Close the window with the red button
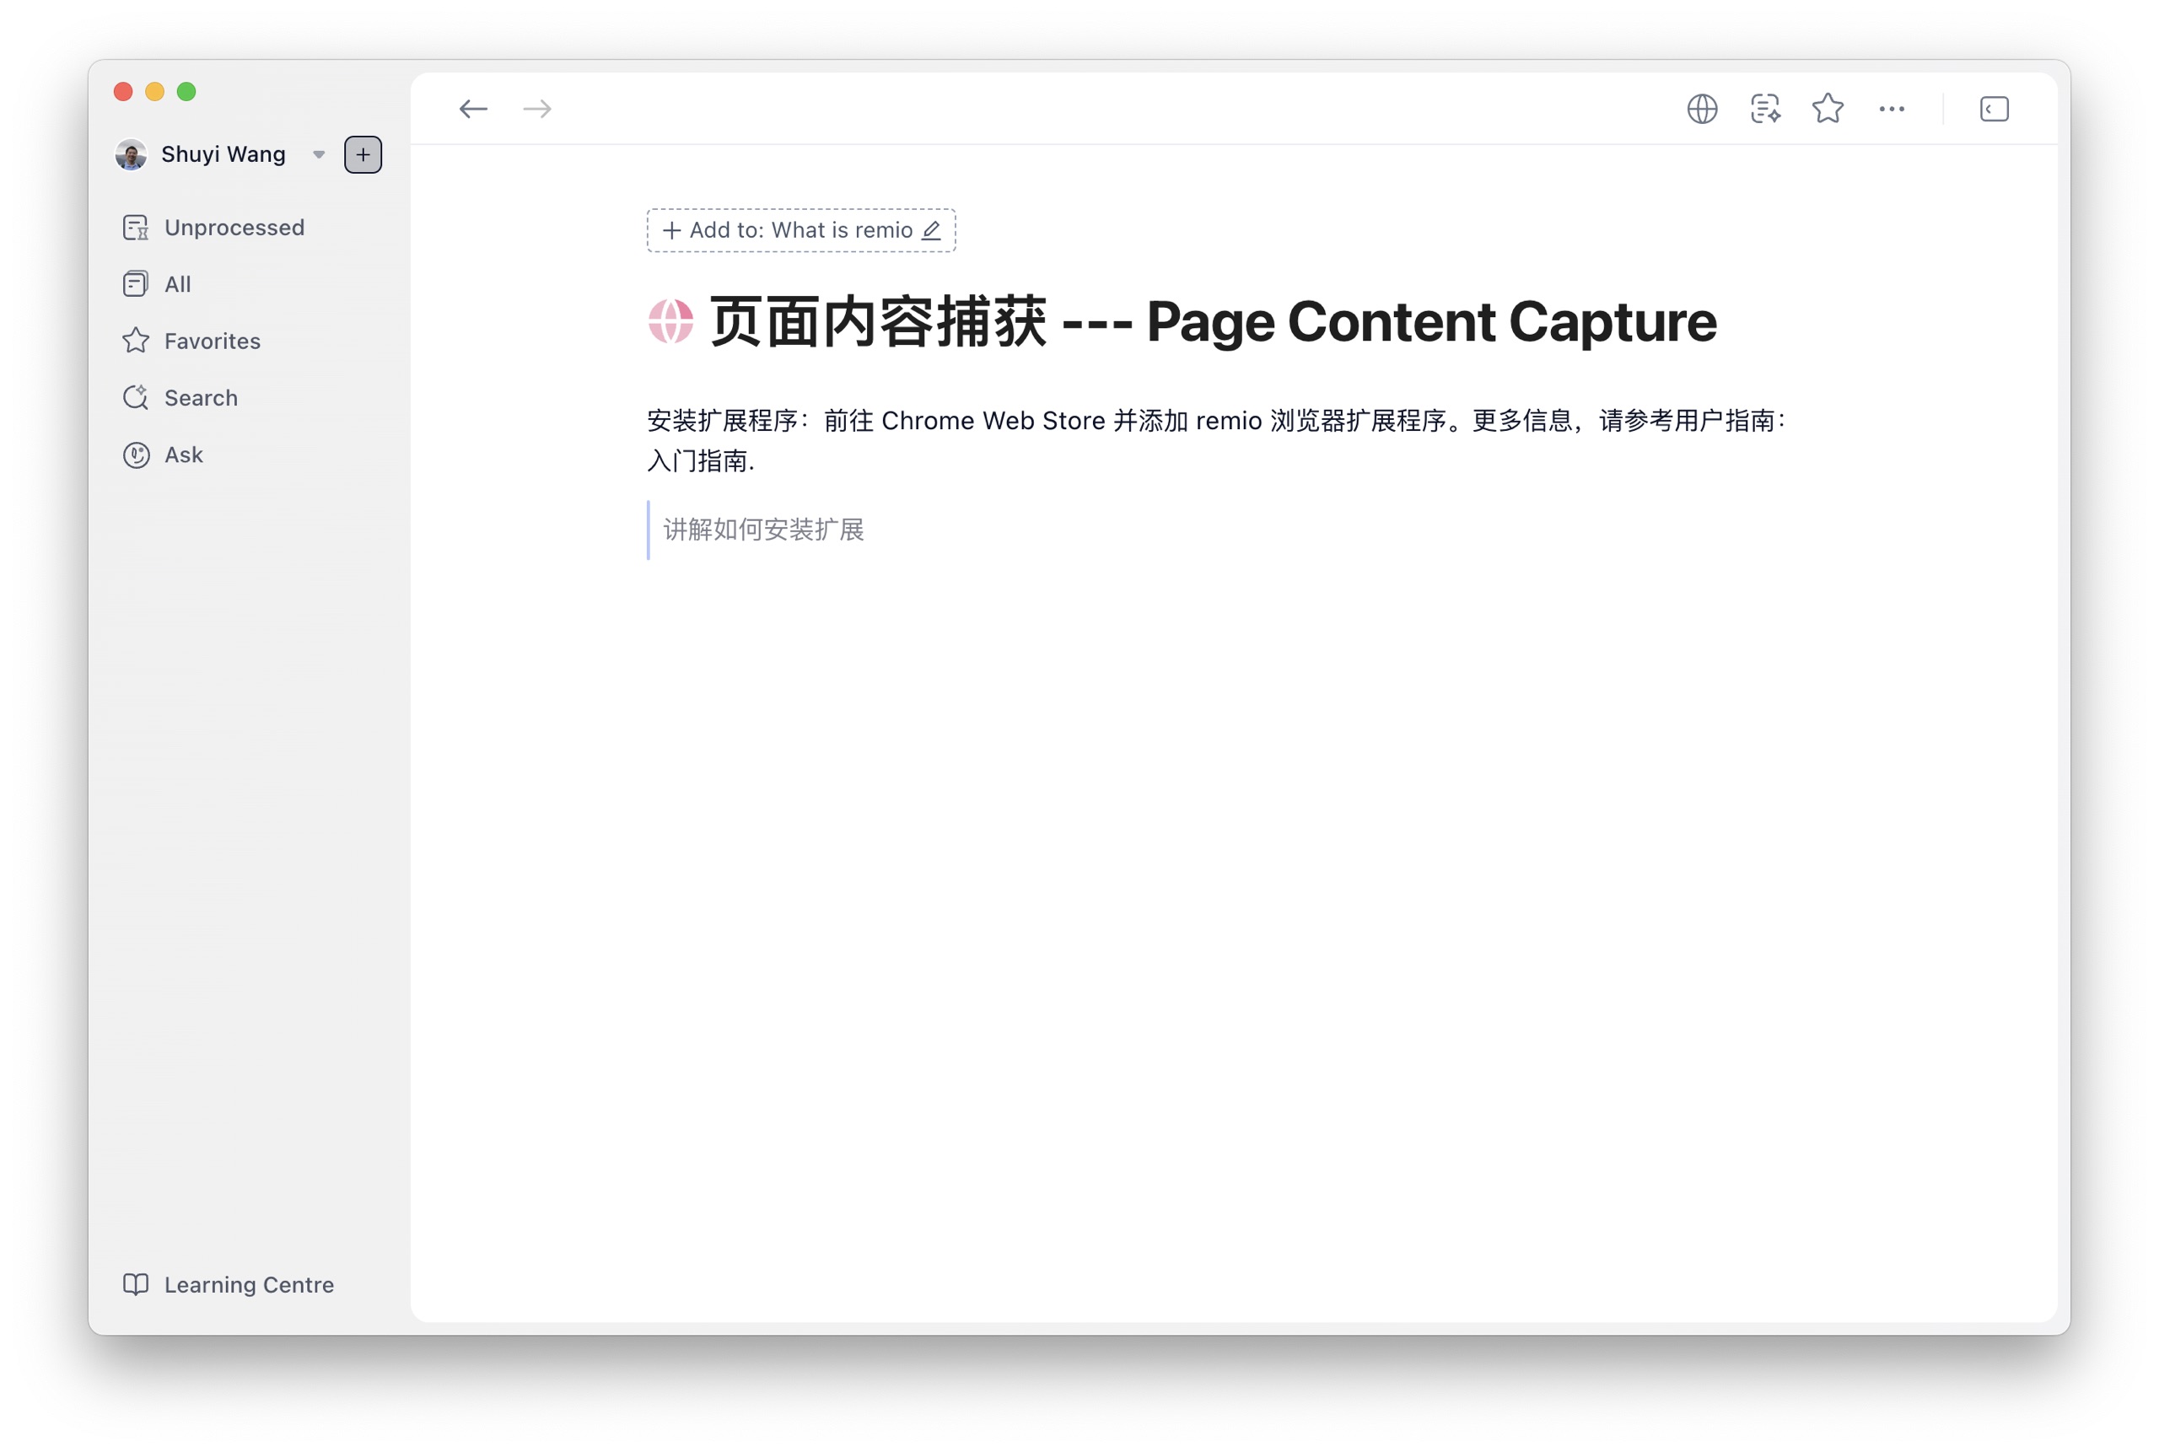 click(x=123, y=92)
